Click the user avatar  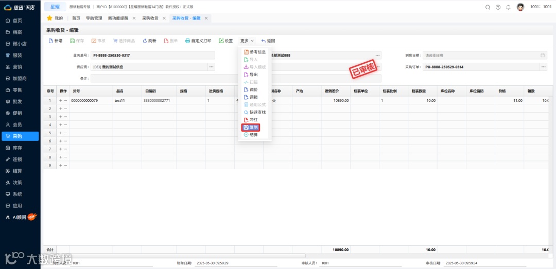coord(520,7)
